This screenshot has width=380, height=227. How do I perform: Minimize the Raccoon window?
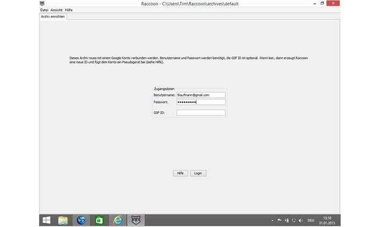click(315, 3)
